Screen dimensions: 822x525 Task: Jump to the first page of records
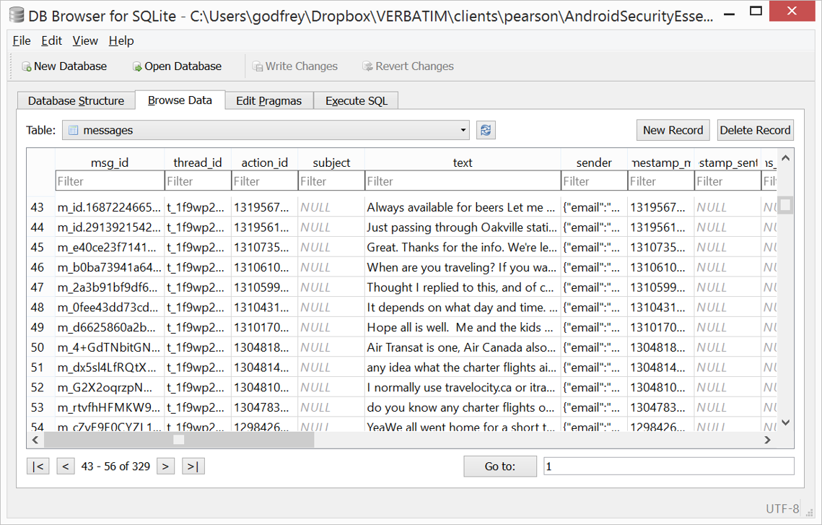tap(38, 467)
